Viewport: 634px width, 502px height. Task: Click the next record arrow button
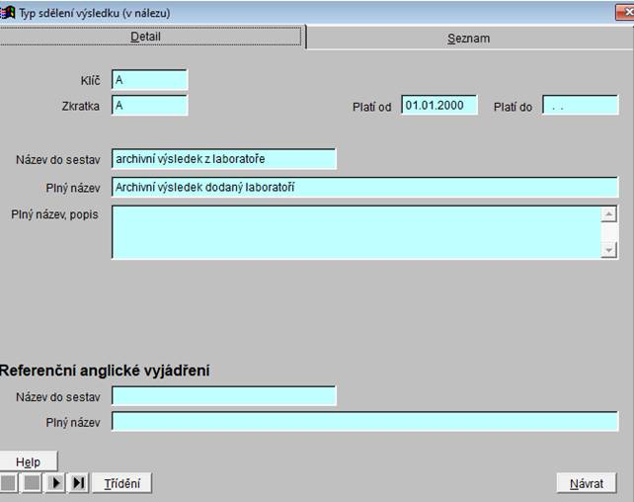click(55, 483)
